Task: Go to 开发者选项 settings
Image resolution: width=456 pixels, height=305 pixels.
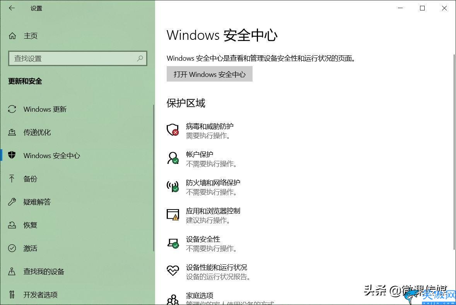Action: (x=77, y=295)
